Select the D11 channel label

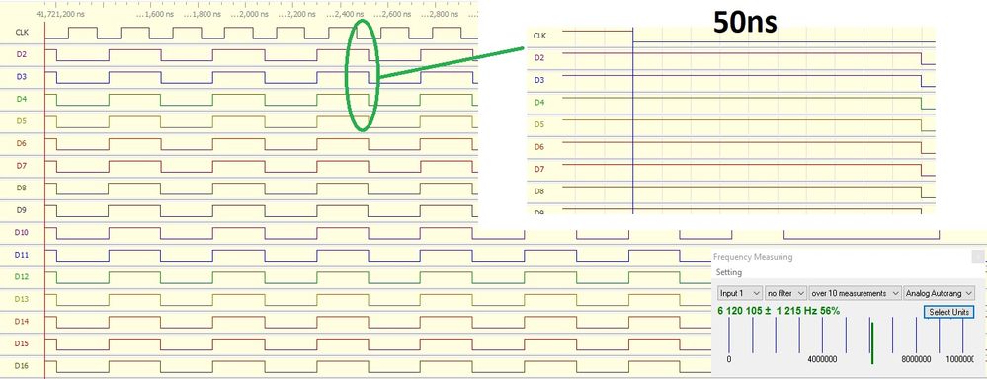(22, 255)
